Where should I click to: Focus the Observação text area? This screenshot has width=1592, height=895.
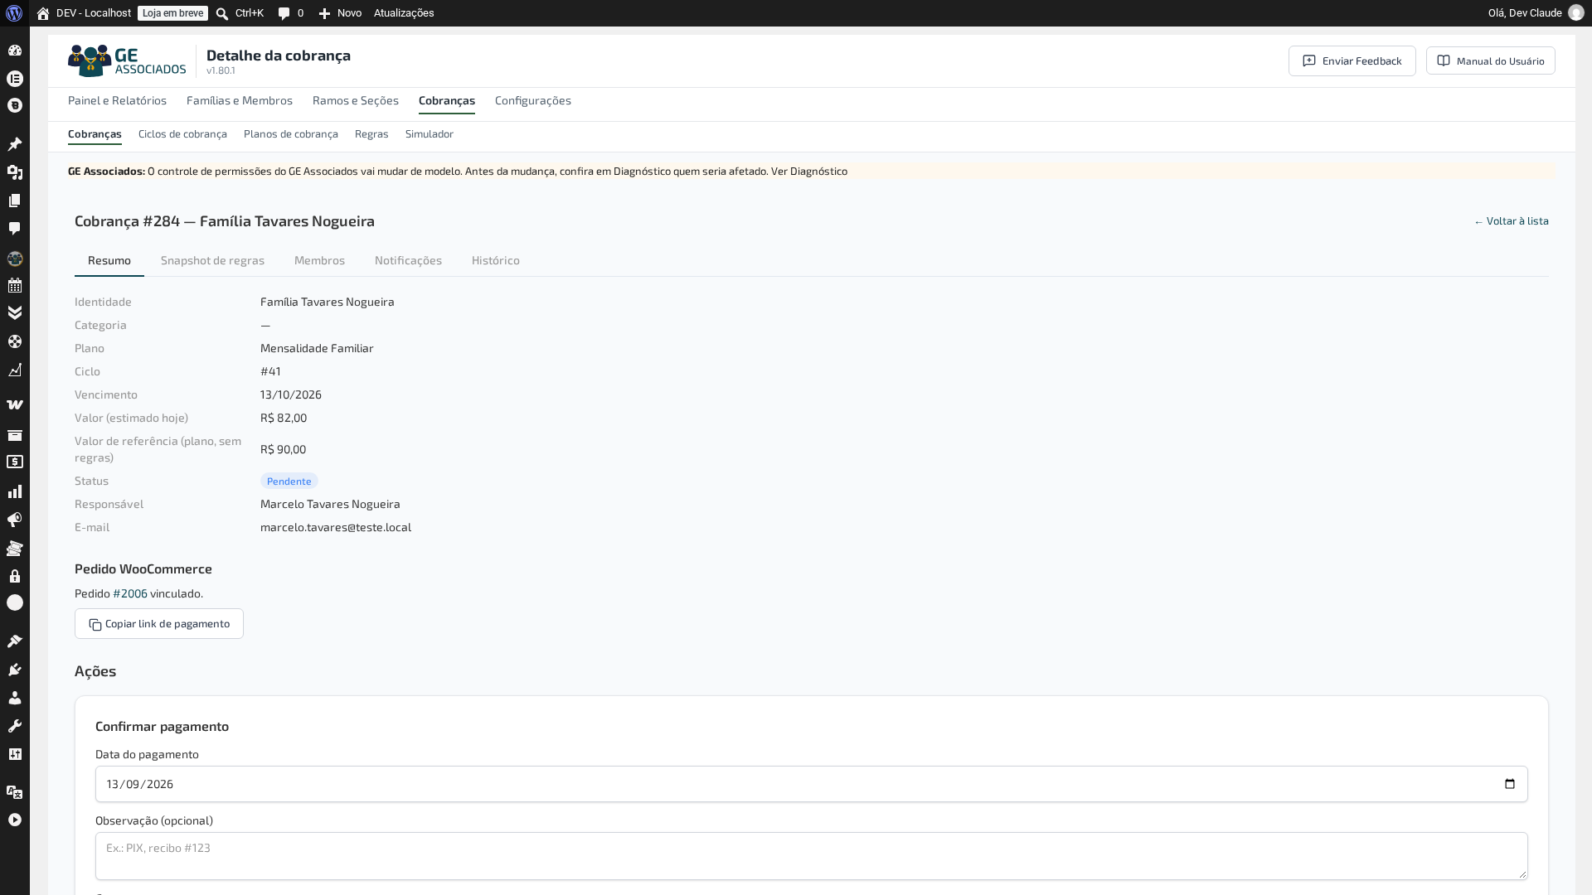coord(811,856)
